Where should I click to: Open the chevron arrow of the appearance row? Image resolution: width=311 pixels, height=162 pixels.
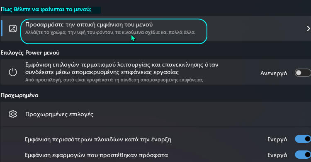[309, 29]
